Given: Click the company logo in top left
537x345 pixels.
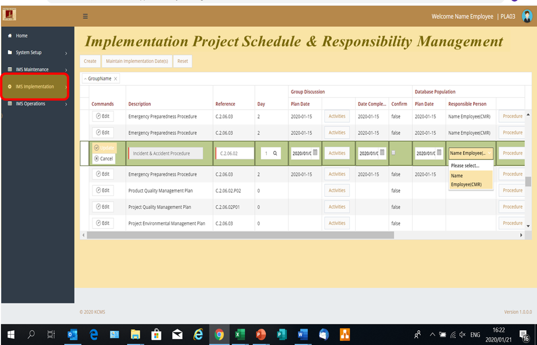Looking at the screenshot, I should click(10, 15).
